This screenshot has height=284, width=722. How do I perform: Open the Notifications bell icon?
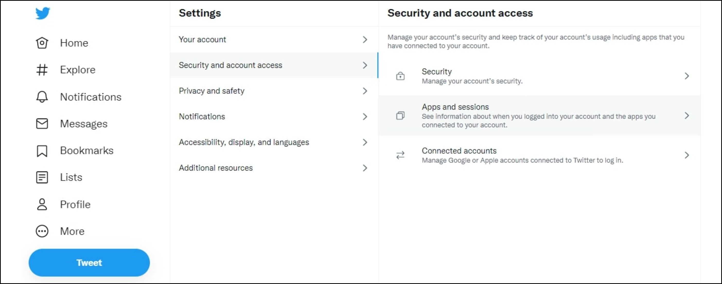(42, 97)
